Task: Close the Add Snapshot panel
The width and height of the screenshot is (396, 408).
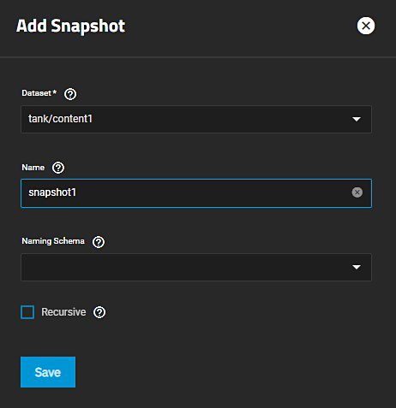Action: point(366,26)
